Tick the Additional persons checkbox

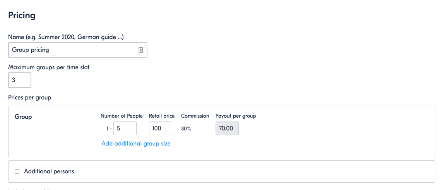[x=17, y=171]
